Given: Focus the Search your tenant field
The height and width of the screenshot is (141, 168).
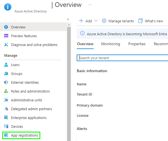Looking at the screenshot, I should (122, 58).
